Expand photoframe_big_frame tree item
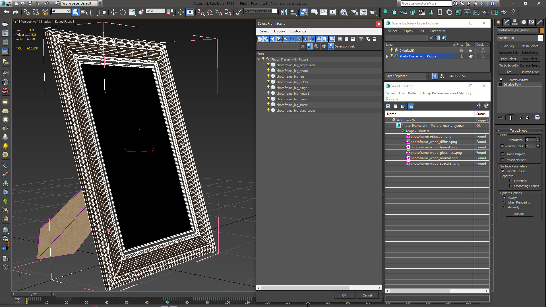 coord(262,105)
